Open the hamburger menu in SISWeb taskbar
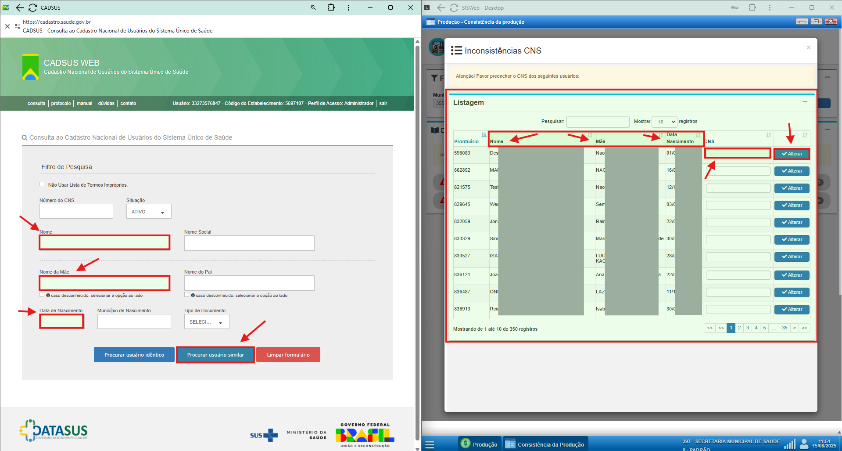This screenshot has width=842, height=451. click(430, 444)
